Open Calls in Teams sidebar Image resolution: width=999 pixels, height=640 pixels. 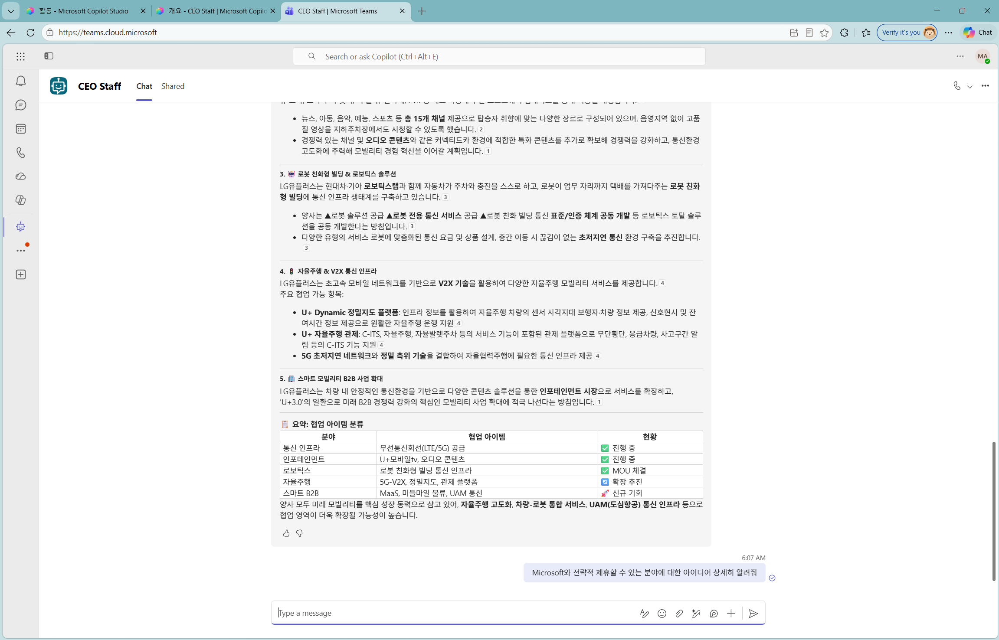[21, 153]
